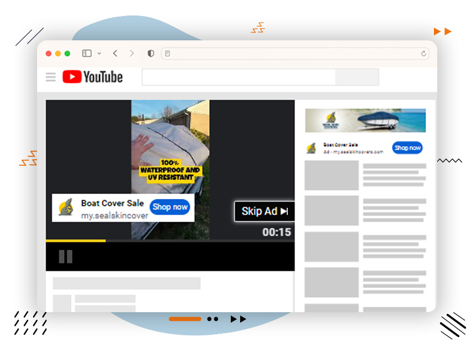Click the Safari privacy shield icon
This screenshot has height=347, width=476.
click(x=150, y=53)
